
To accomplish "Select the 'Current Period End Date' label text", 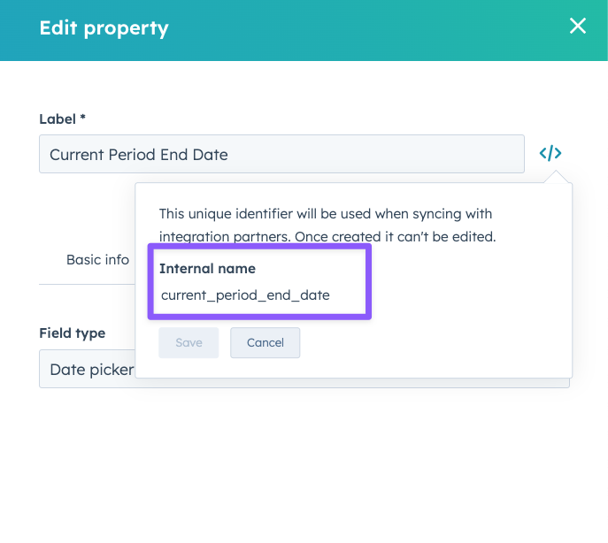I will (139, 155).
